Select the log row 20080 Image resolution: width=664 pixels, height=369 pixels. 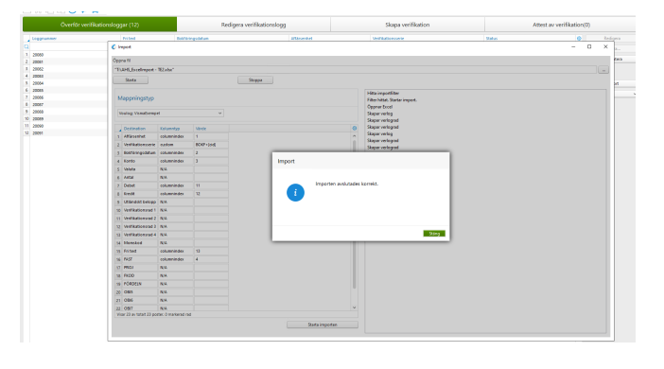tap(65, 55)
